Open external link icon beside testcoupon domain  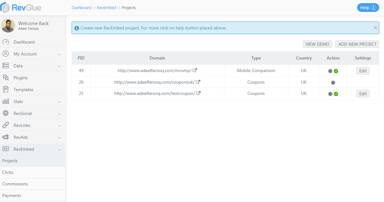click(x=198, y=93)
